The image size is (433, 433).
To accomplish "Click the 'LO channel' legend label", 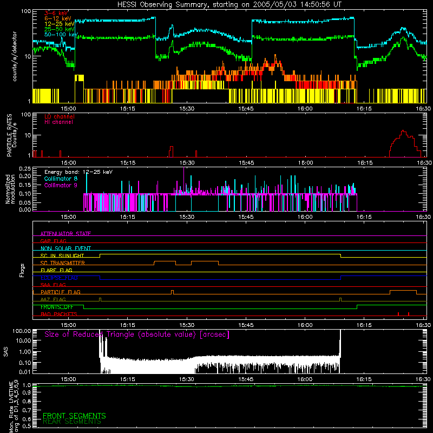I will point(60,116).
